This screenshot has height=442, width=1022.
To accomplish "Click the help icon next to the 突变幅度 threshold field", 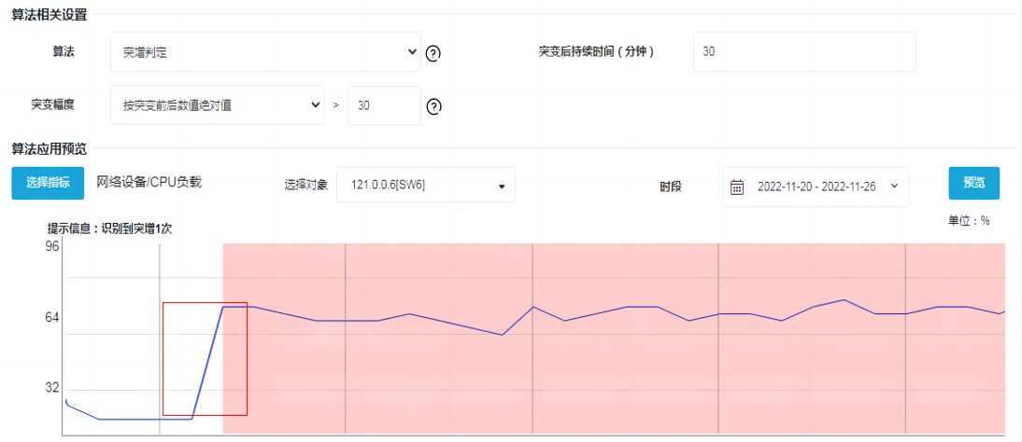I will pos(433,106).
